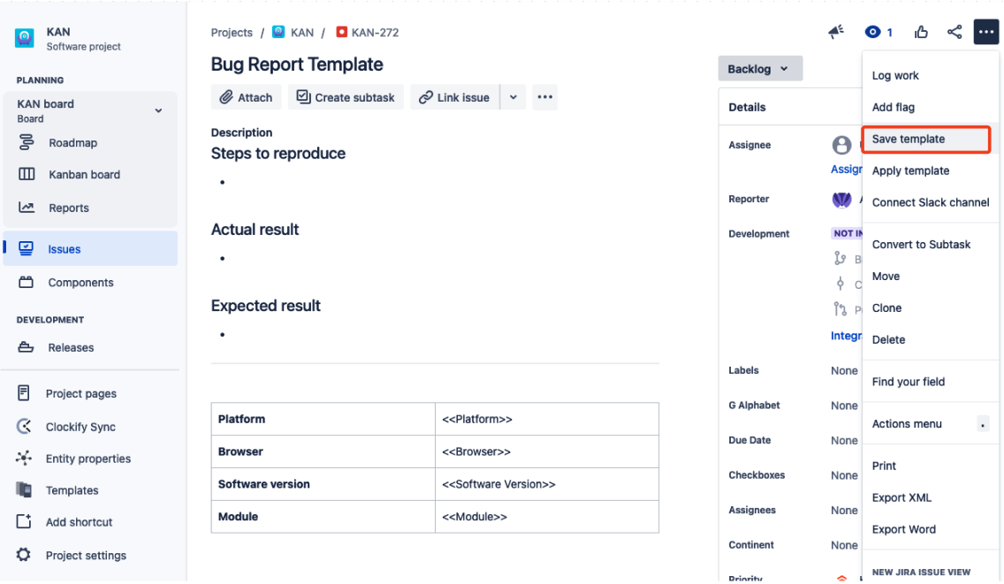
Task: Expand the Backlog status dropdown
Action: point(759,69)
